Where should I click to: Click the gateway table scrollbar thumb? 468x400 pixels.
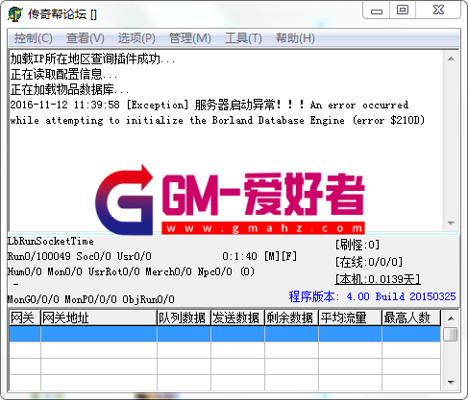(451, 335)
